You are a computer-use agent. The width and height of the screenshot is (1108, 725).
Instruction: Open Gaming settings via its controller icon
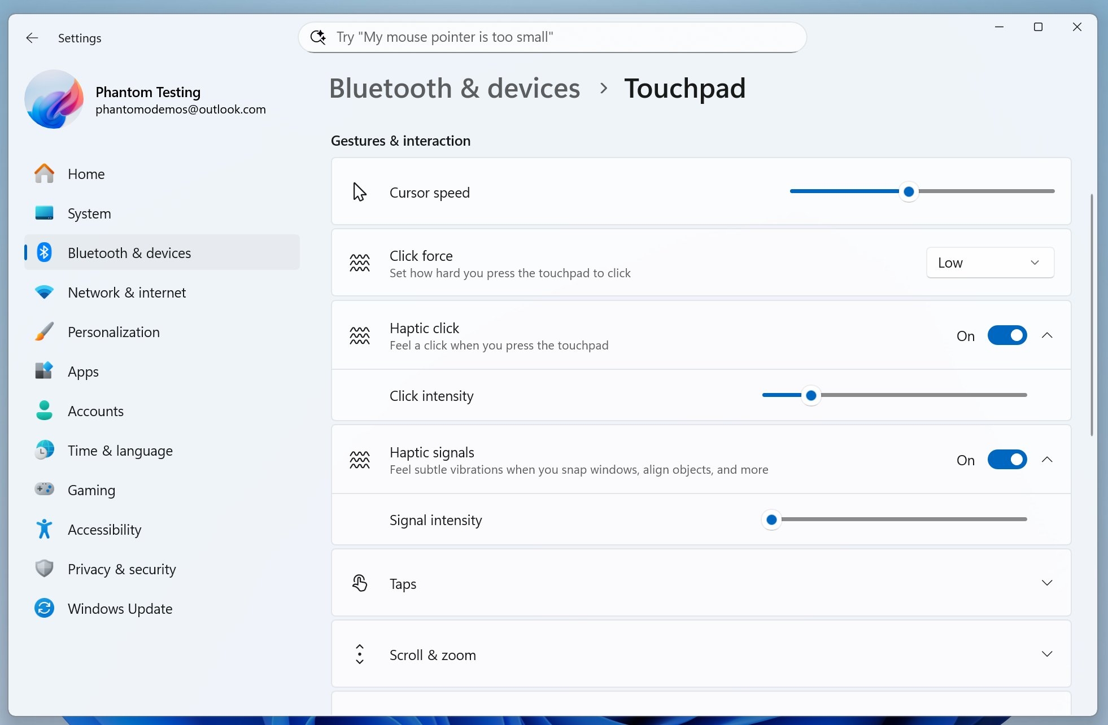click(x=44, y=490)
